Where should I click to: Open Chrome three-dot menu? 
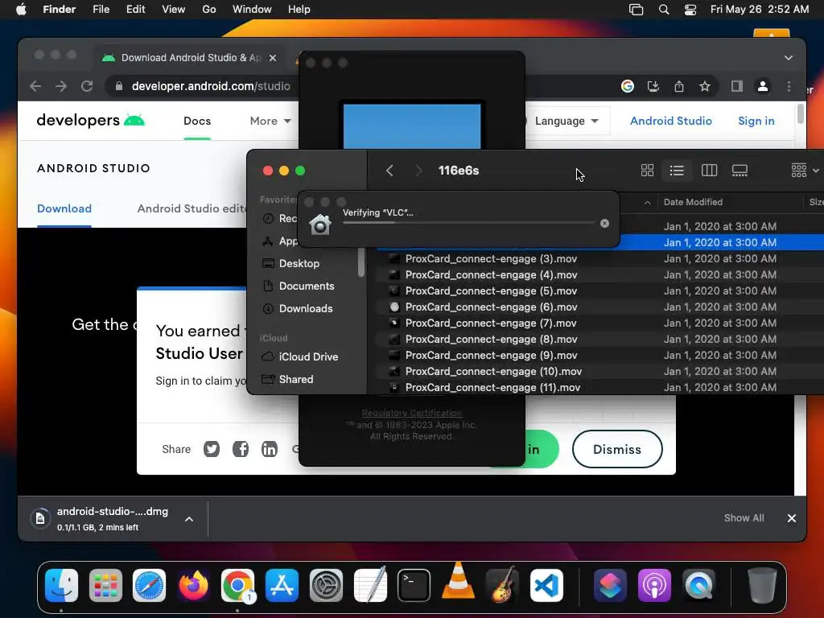coord(789,86)
